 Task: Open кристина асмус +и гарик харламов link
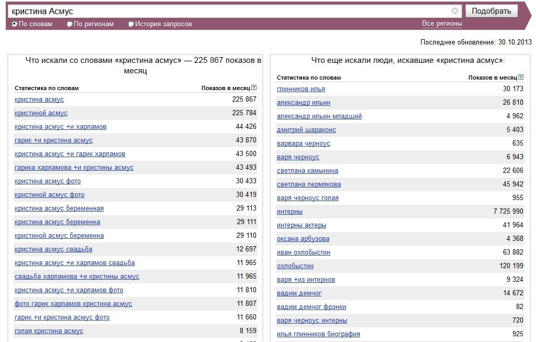tap(70, 154)
